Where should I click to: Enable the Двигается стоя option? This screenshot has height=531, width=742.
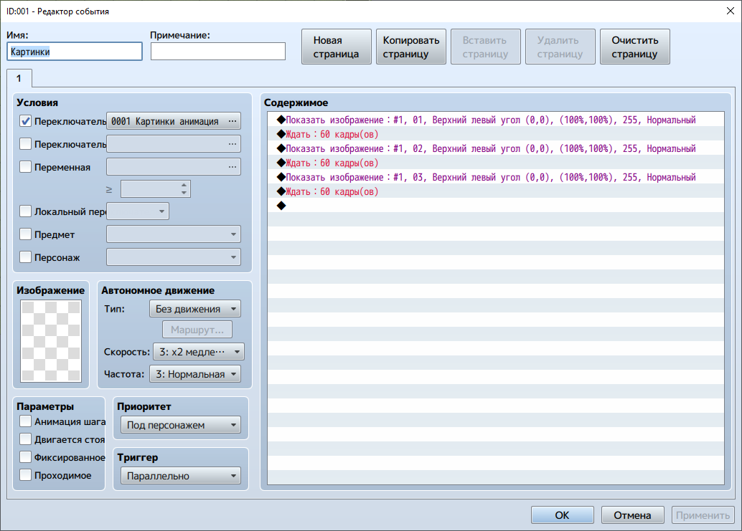pyautogui.click(x=26, y=439)
